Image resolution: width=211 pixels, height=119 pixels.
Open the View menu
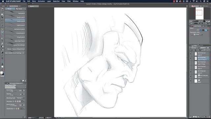click(63, 1)
